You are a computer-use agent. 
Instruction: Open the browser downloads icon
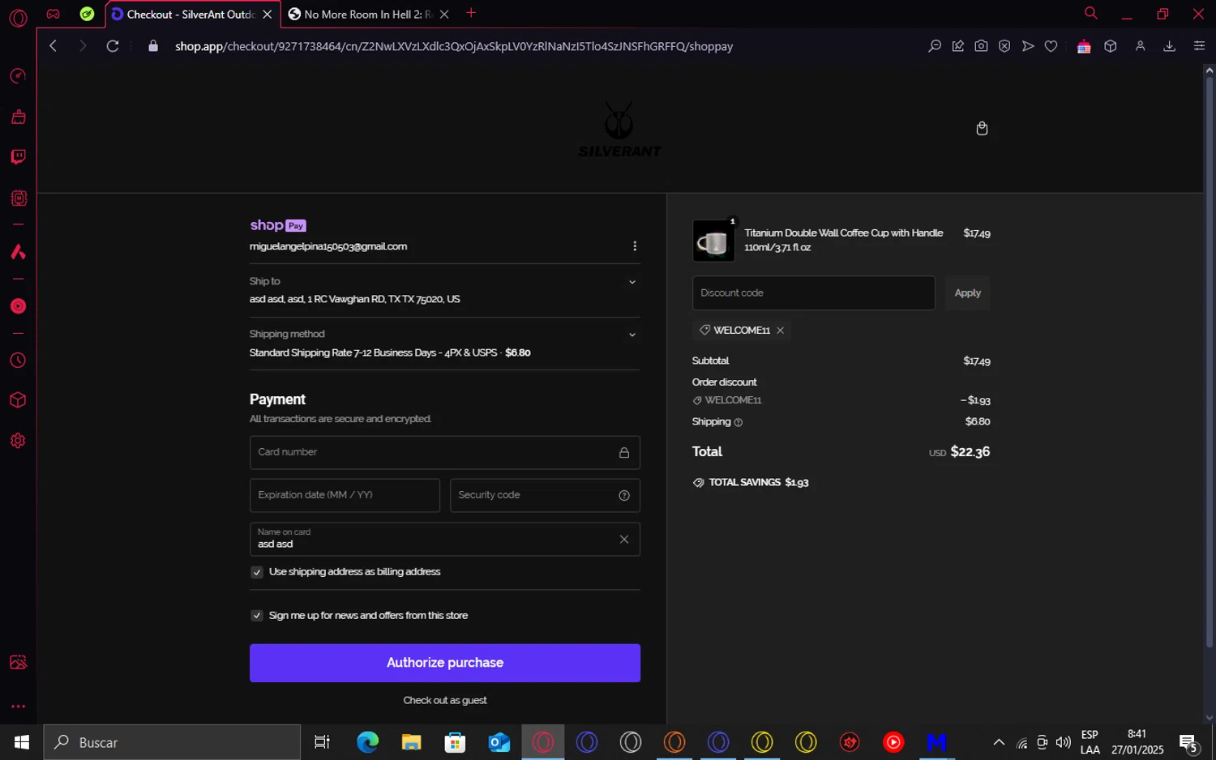tap(1169, 46)
